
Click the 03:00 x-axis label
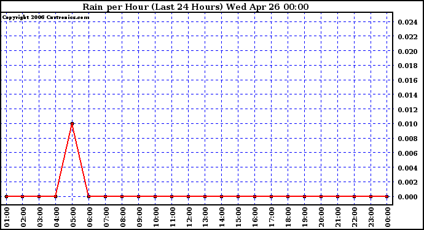pyautogui.click(x=40, y=217)
